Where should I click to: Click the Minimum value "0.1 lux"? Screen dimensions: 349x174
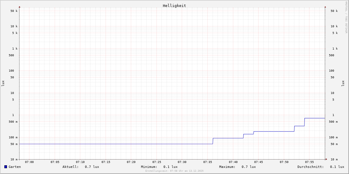pyautogui.click(x=170, y=167)
